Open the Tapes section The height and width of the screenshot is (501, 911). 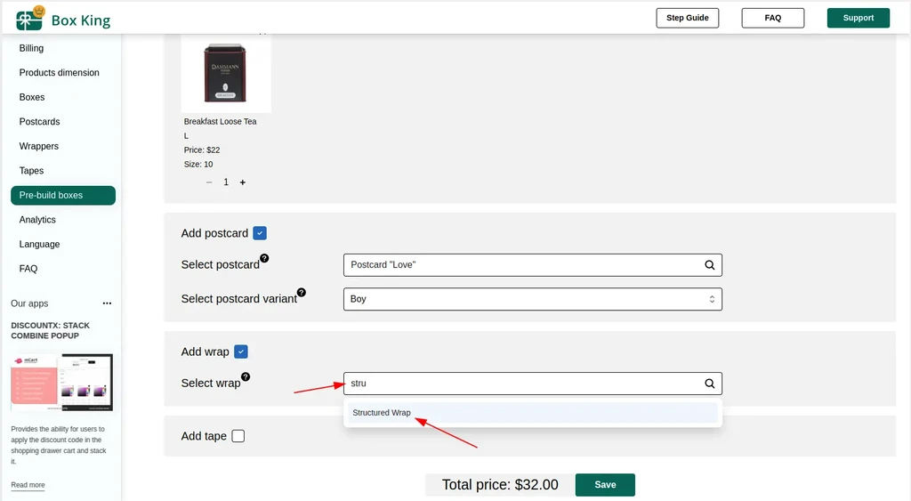pos(31,170)
